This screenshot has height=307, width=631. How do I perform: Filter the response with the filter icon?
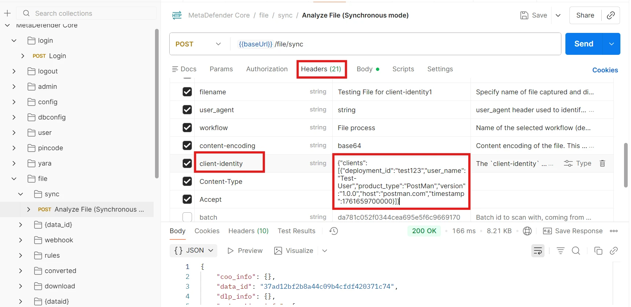[x=560, y=251]
